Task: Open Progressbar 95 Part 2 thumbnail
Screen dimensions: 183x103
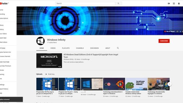Action: [47, 84]
